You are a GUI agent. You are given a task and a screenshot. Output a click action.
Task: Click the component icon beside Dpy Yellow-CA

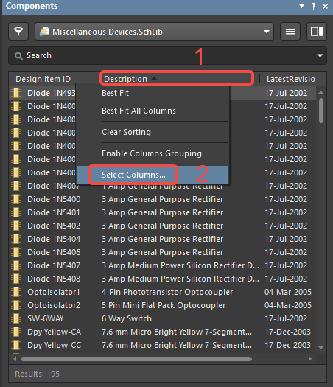pyautogui.click(x=16, y=332)
